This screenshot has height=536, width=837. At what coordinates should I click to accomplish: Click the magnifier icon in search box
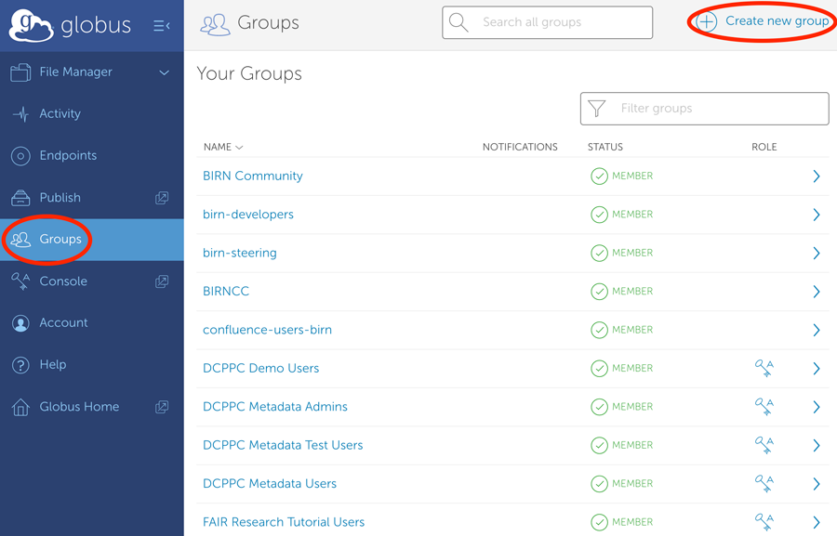(458, 22)
